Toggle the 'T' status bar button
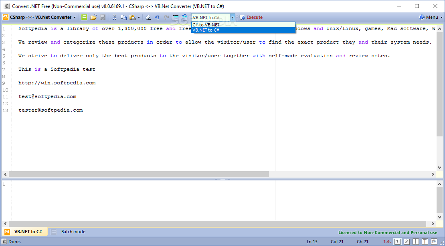 tap(425, 242)
